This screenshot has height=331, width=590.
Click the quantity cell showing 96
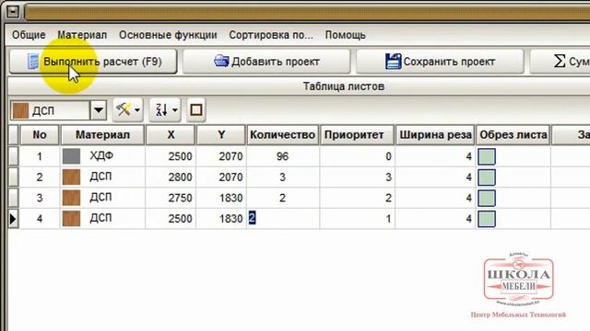coord(283,156)
